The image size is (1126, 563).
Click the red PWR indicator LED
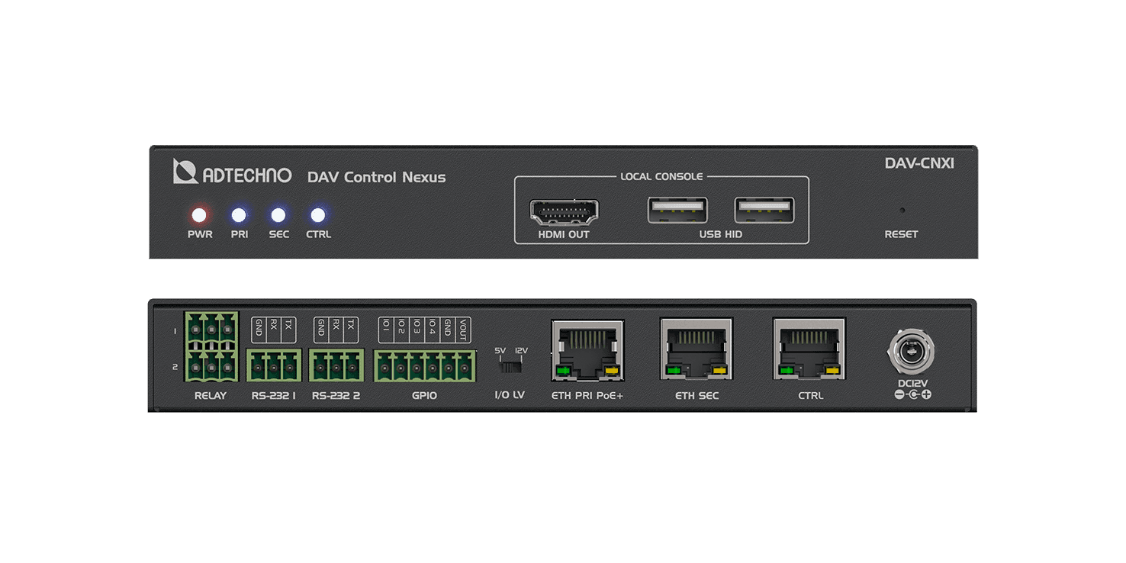[200, 215]
